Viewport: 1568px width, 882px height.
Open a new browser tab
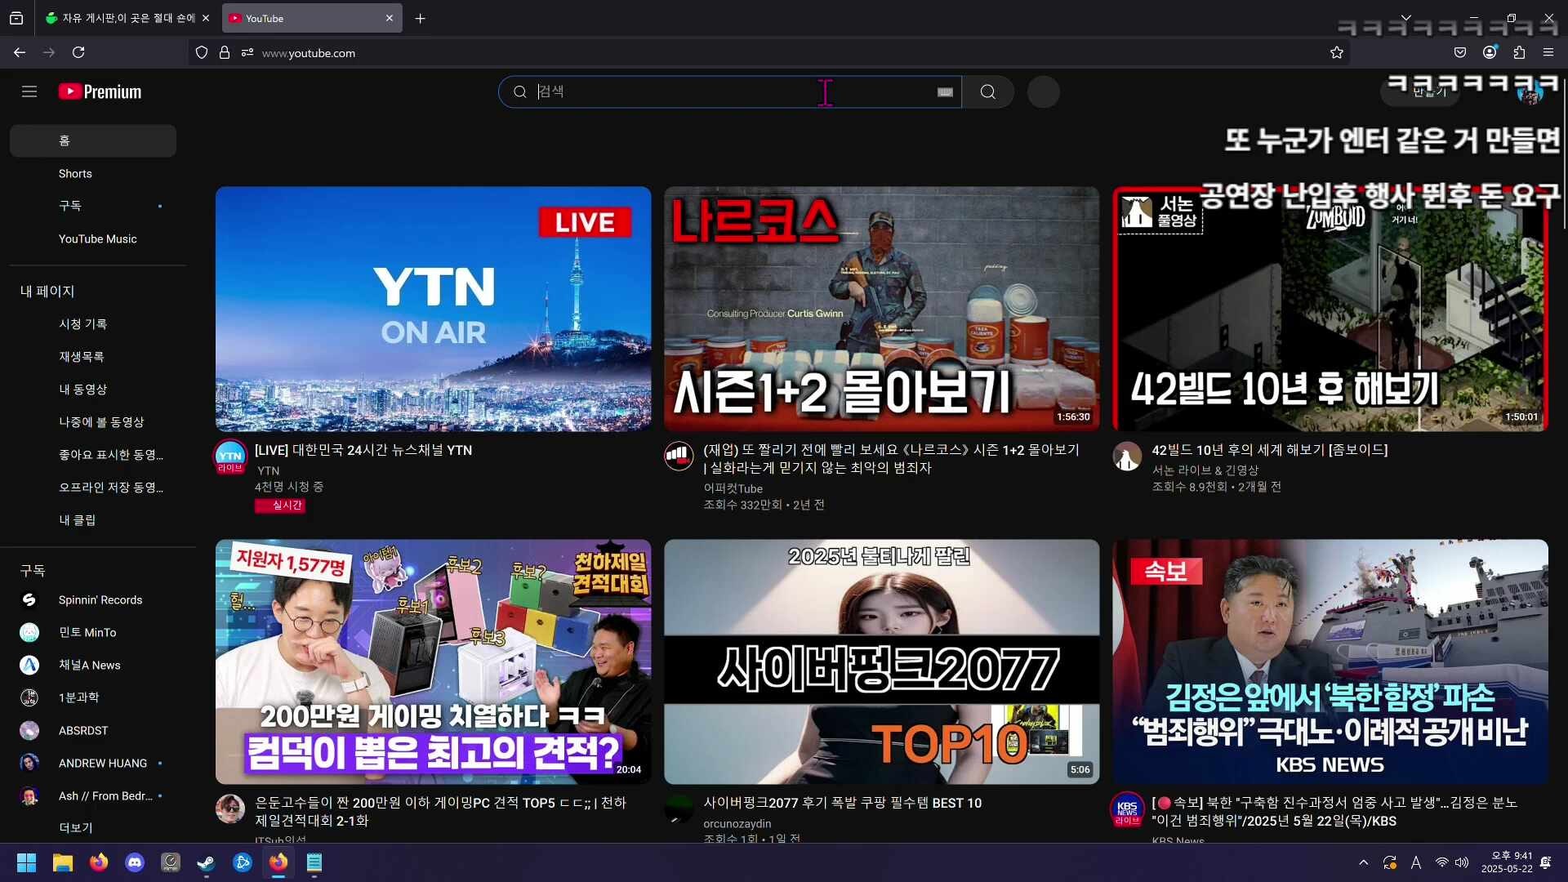click(x=420, y=18)
